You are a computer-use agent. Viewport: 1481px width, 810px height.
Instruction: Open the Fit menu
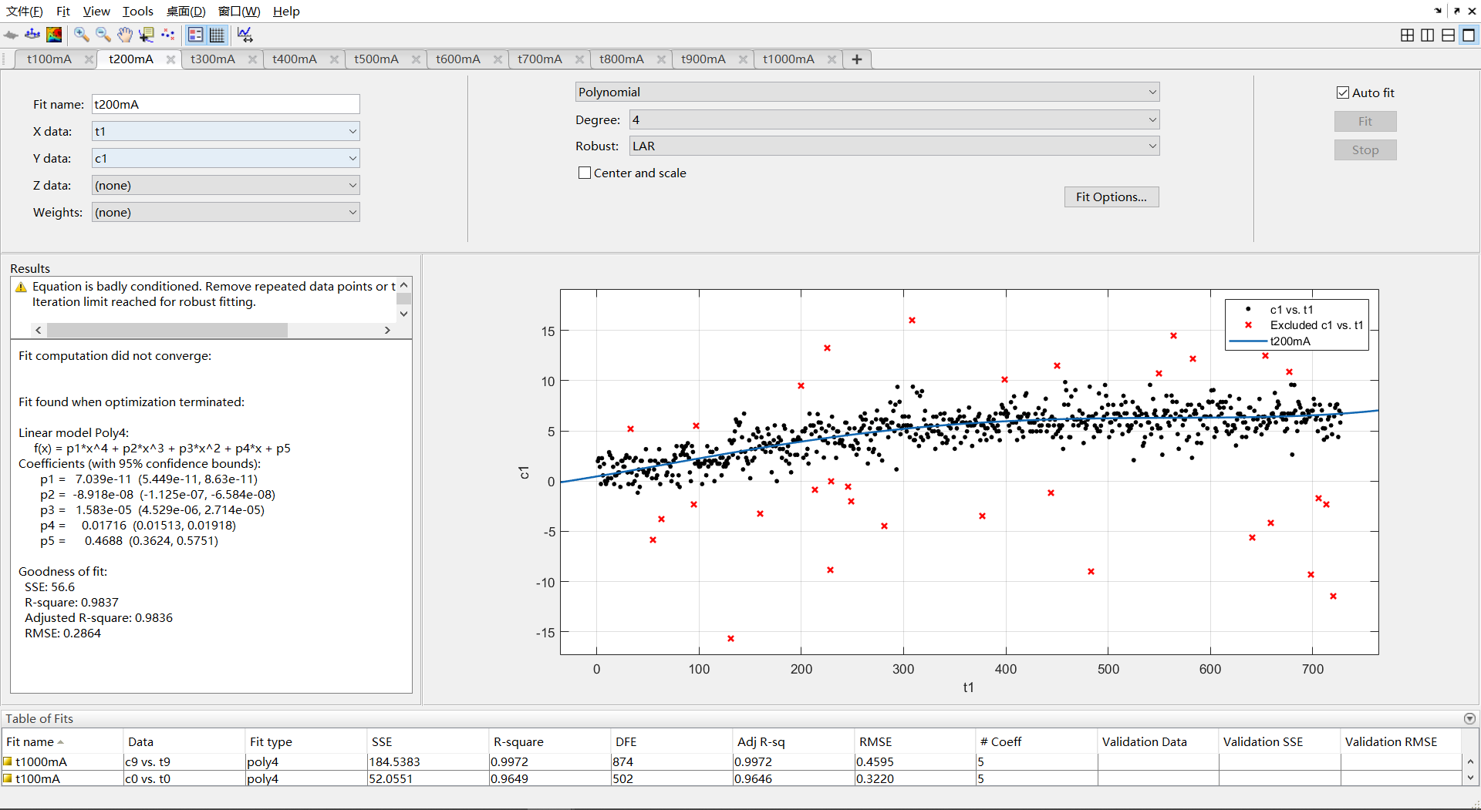coord(63,11)
